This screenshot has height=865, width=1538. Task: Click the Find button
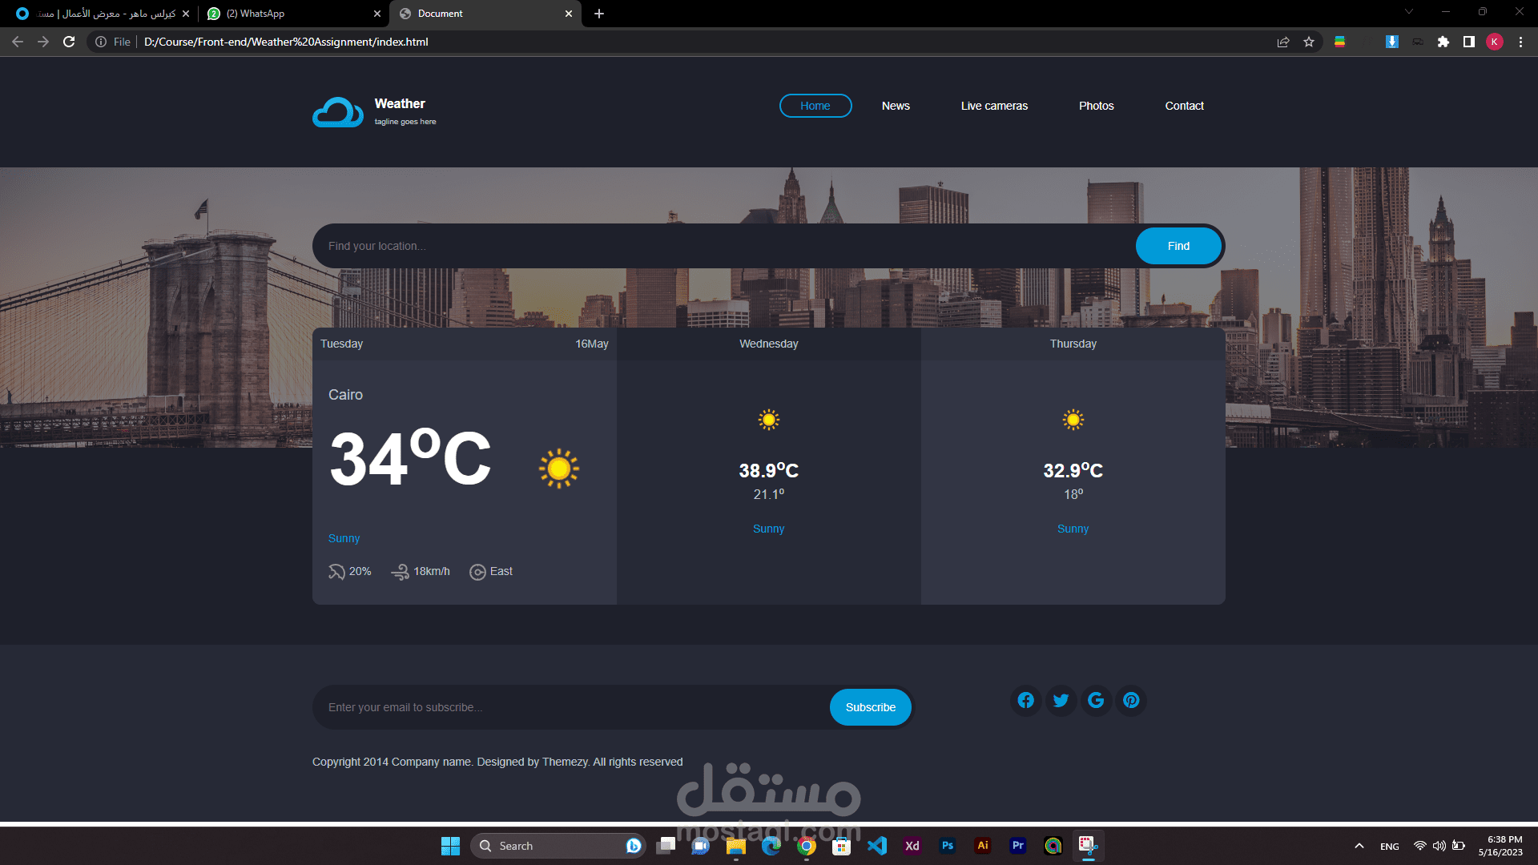pos(1178,246)
